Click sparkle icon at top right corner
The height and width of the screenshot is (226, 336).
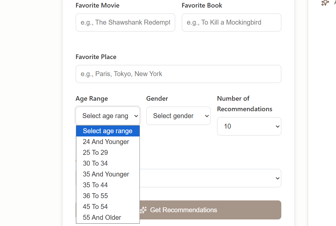[x=325, y=3]
